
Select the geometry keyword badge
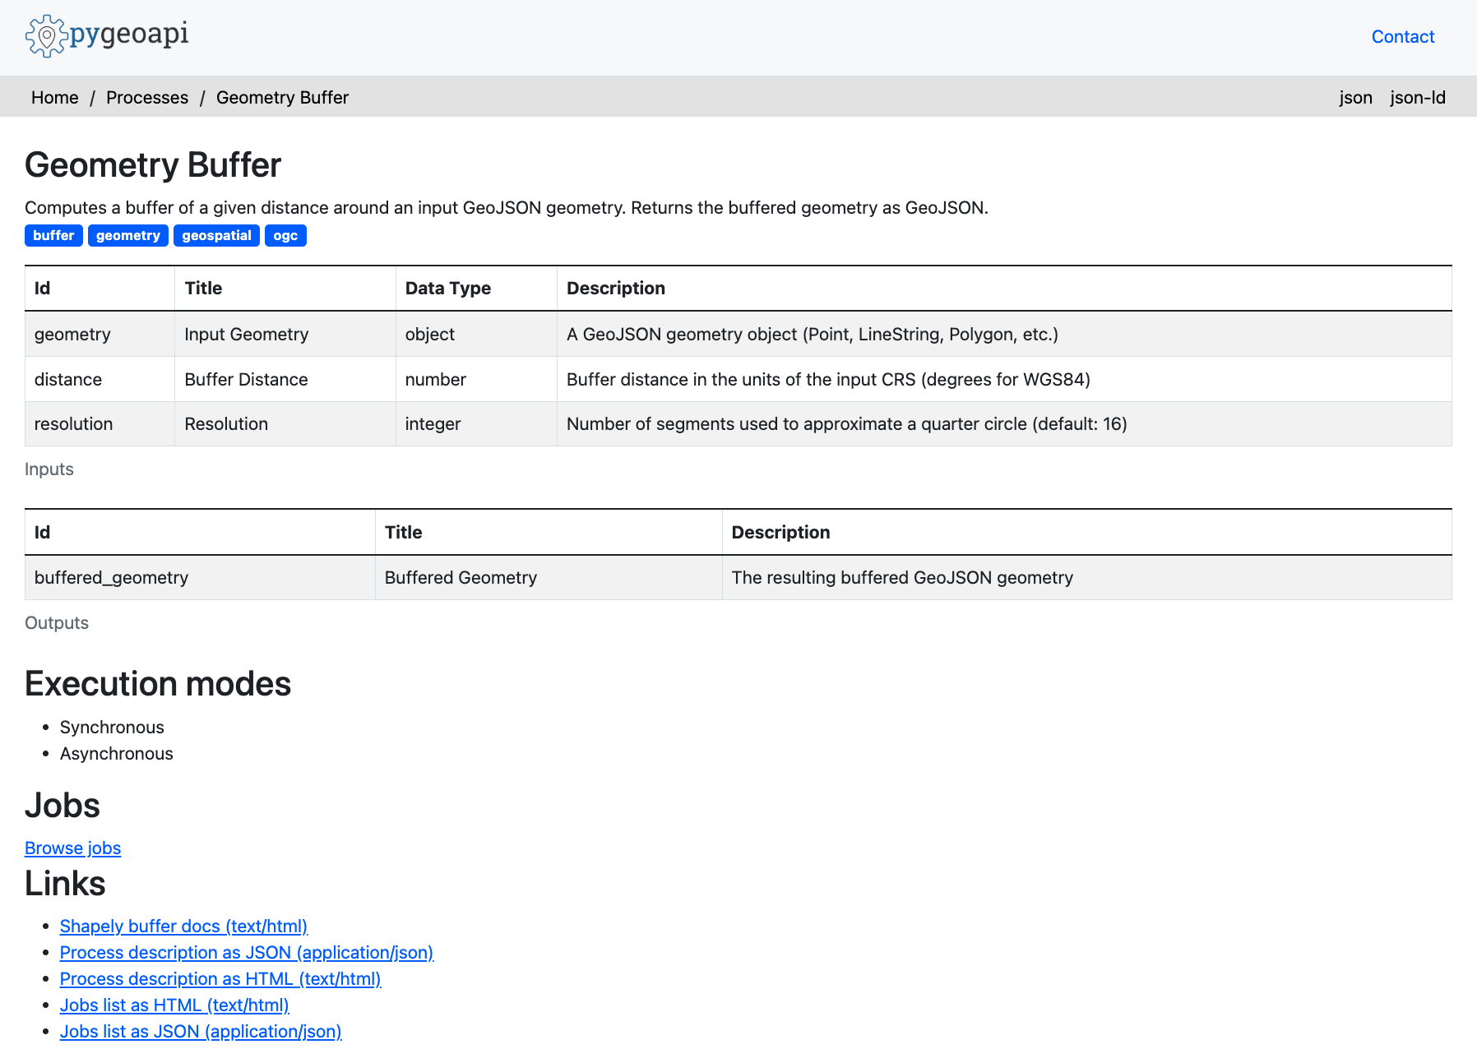click(x=127, y=236)
